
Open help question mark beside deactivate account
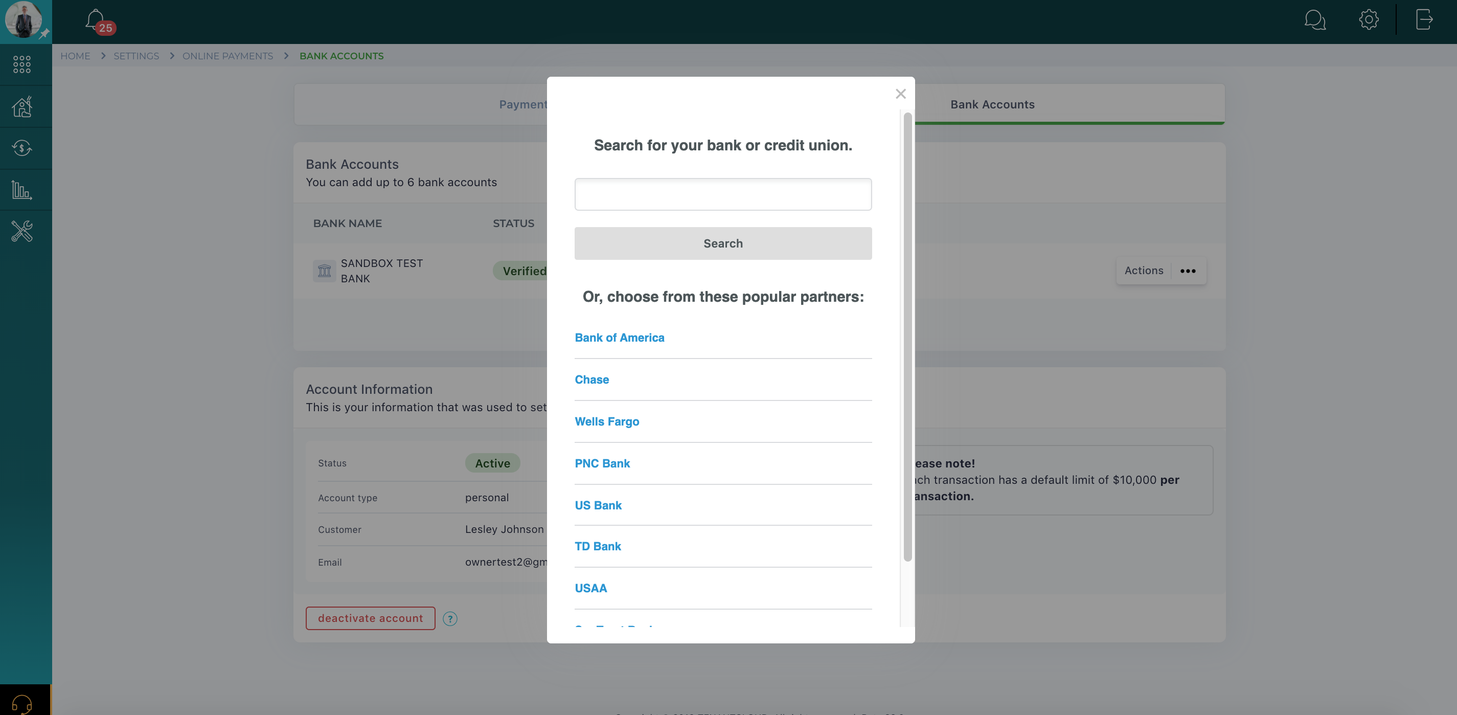(x=450, y=619)
